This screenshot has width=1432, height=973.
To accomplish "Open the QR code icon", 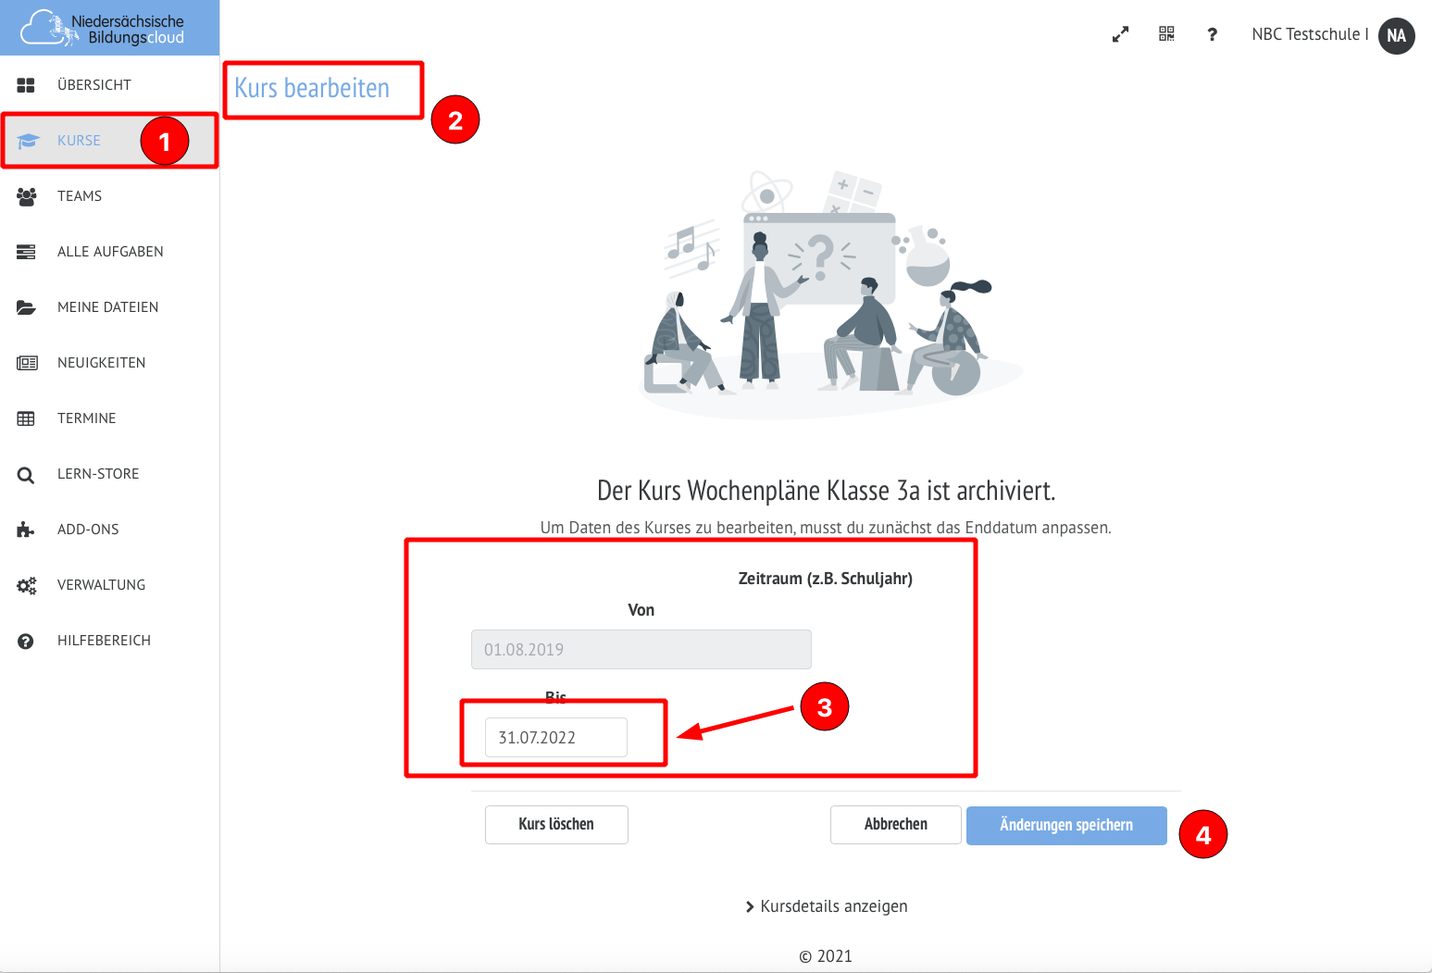I will pos(1166,34).
